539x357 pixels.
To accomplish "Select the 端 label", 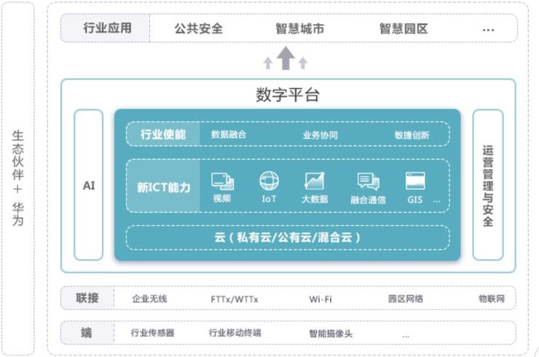I will point(87,332).
